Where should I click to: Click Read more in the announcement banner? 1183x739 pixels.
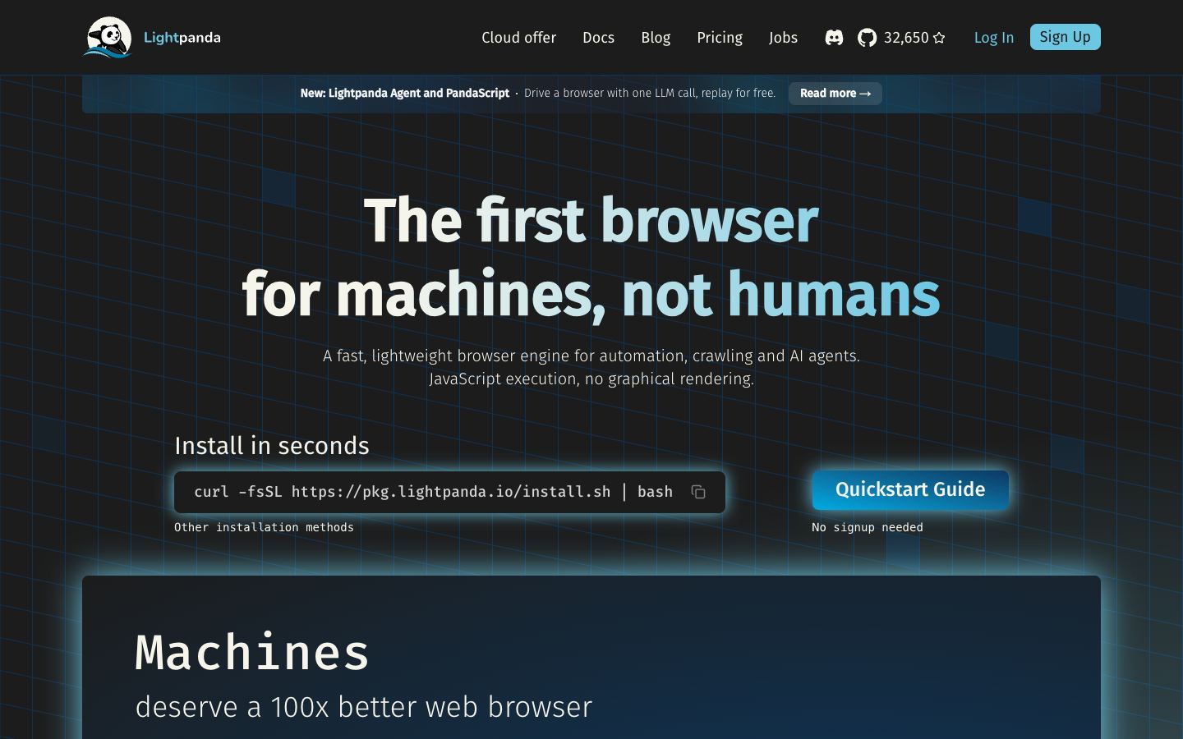point(835,93)
